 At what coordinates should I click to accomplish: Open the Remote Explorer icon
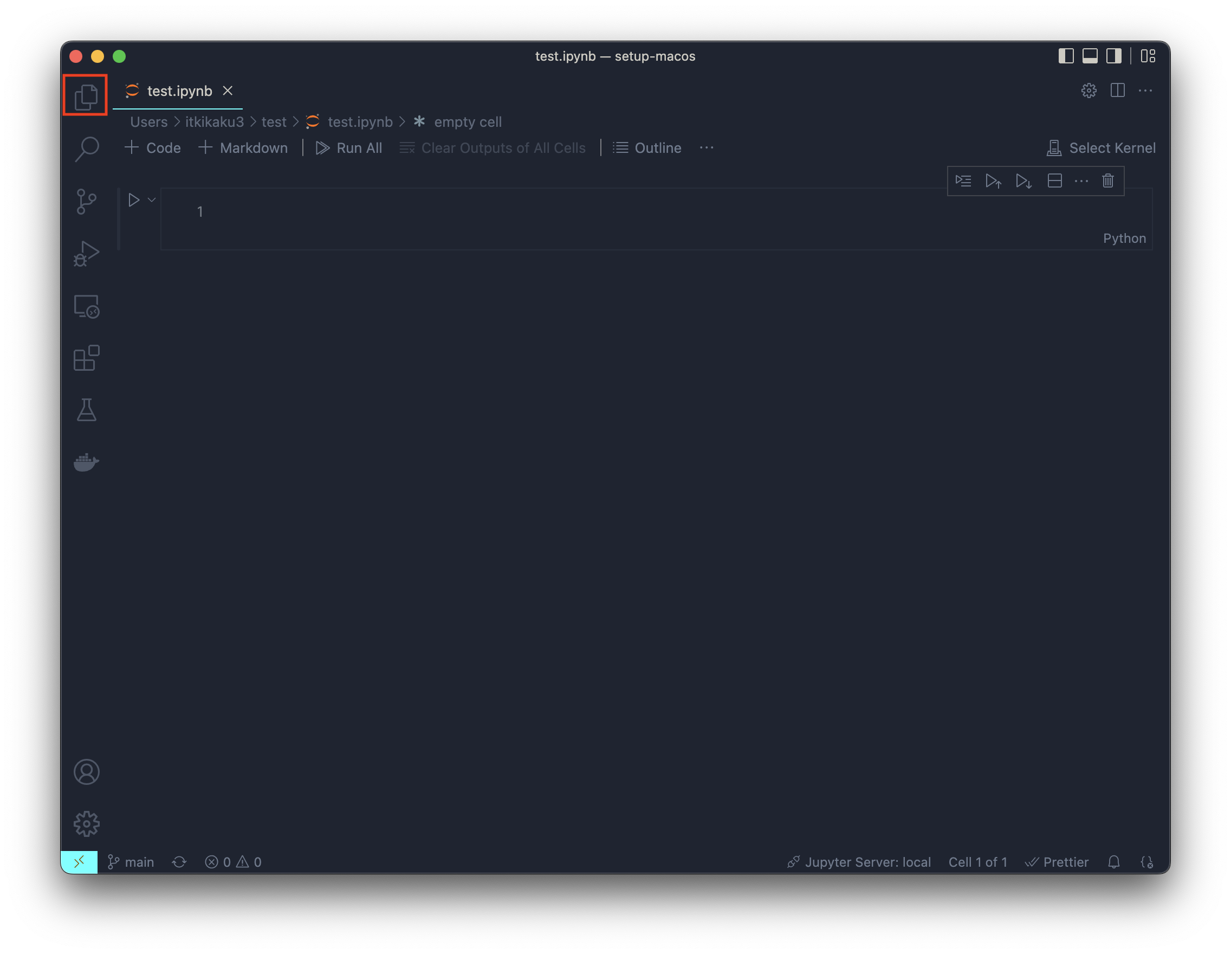tap(86, 307)
